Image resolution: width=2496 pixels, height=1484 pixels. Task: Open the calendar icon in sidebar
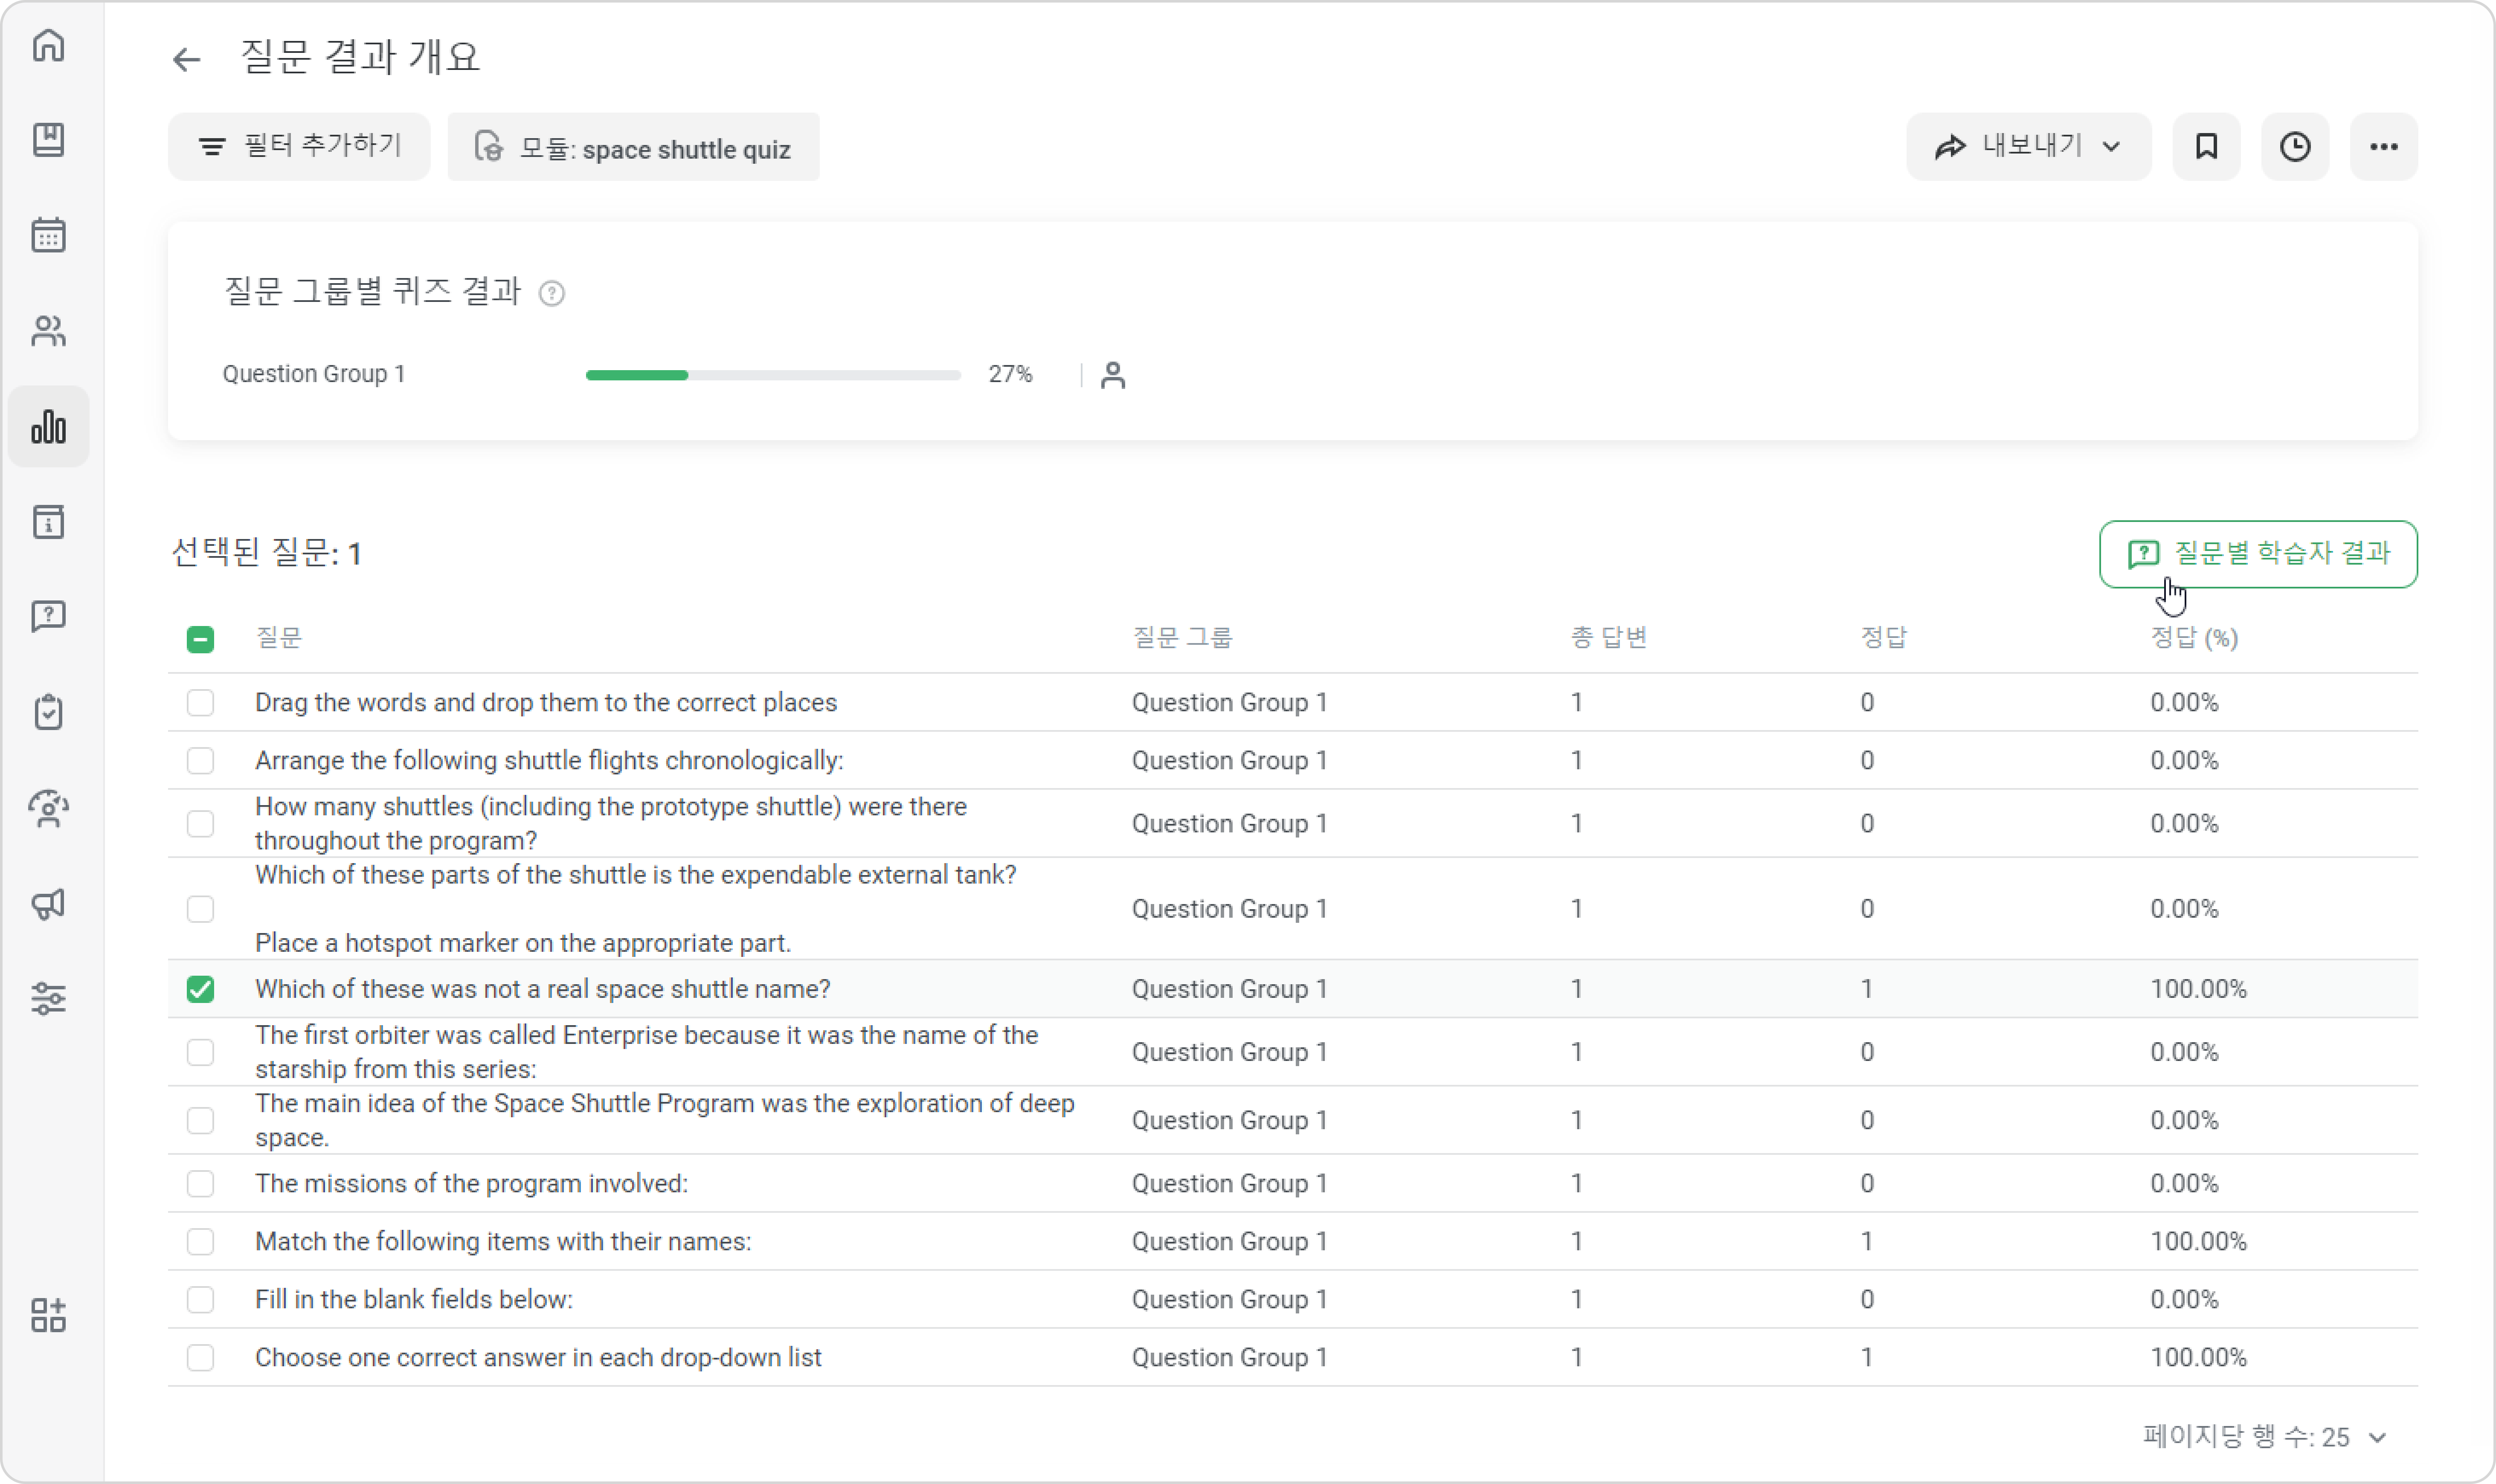click(x=48, y=235)
